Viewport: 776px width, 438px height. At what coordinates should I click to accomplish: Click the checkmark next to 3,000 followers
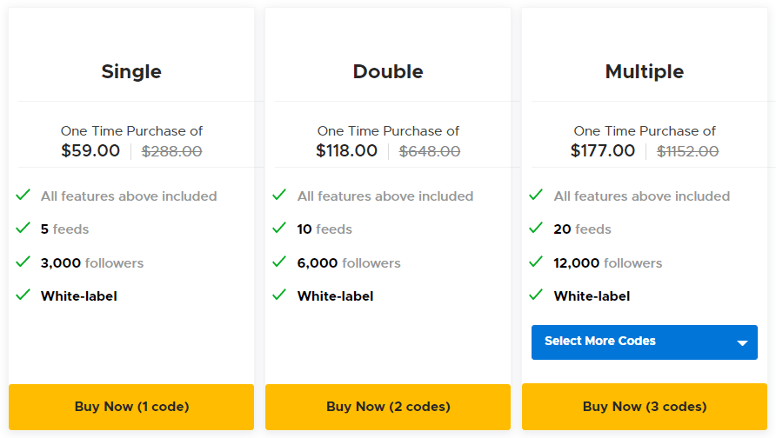pyautogui.click(x=23, y=262)
